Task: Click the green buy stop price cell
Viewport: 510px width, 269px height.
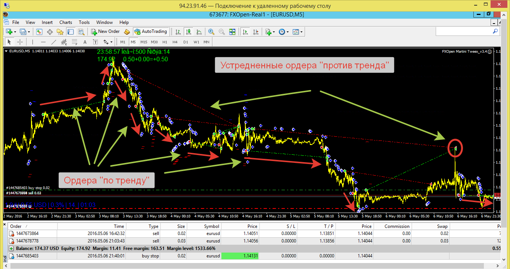Action: click(x=240, y=256)
